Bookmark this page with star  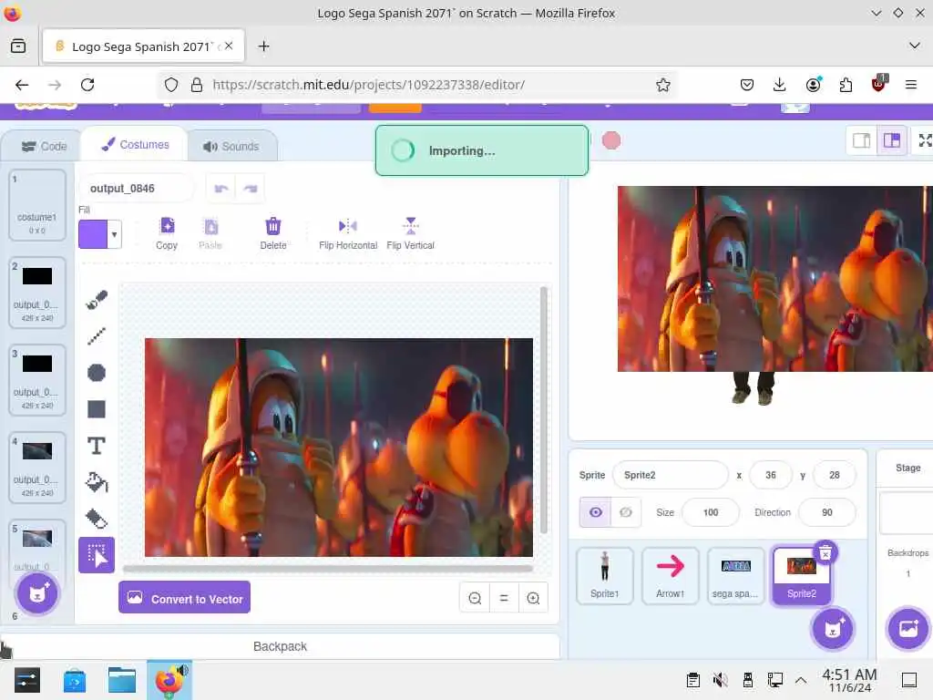pos(663,85)
